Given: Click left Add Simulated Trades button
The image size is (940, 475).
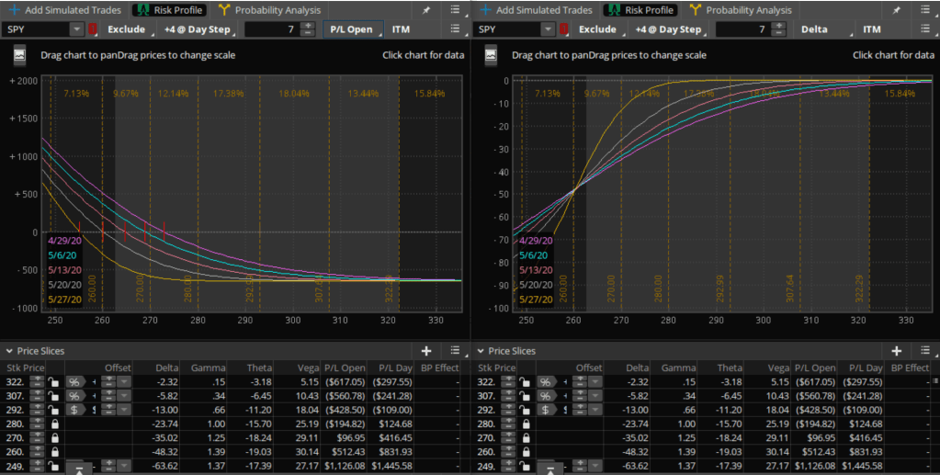Looking at the screenshot, I should point(64,10).
